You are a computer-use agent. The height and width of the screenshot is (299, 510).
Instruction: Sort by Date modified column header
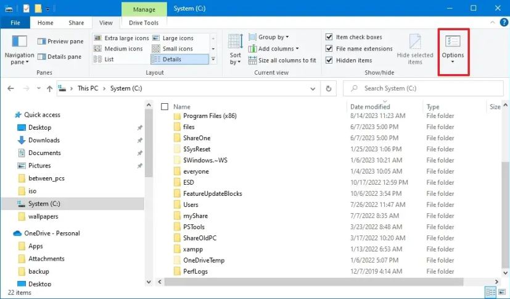coord(370,106)
